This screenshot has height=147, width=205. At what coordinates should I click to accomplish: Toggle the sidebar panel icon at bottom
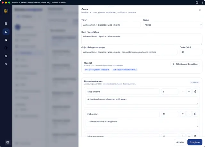click(8, 142)
